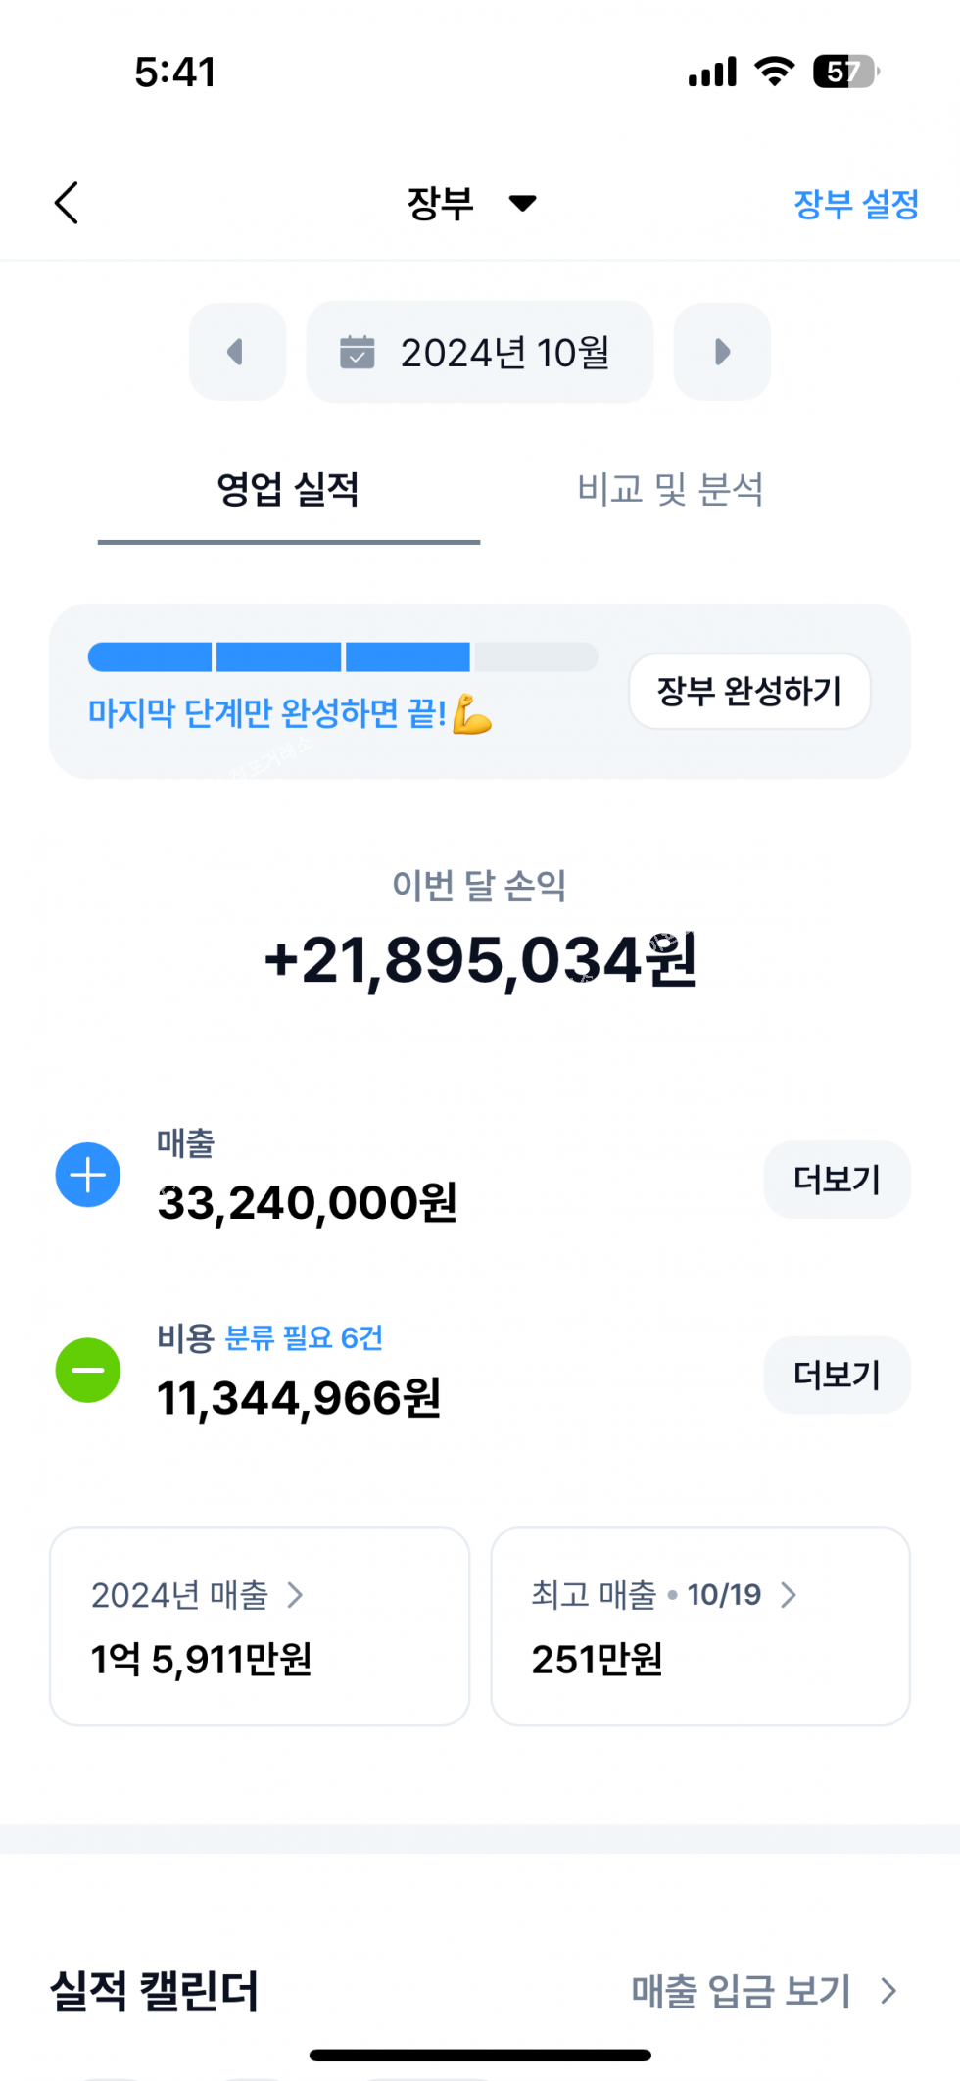Open the 장부 title dropdown arrow
The width and height of the screenshot is (960, 2081).
(x=523, y=203)
